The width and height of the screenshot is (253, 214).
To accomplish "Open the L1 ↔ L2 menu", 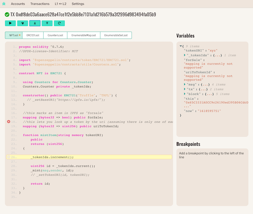I will [x=60, y=4].
